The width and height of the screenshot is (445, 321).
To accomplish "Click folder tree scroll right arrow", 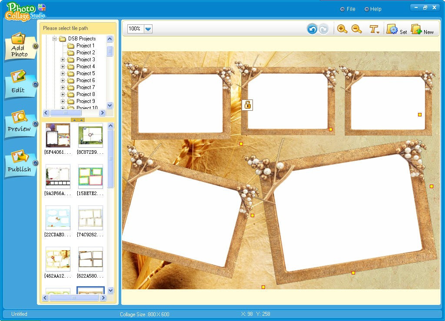I will click(x=103, y=113).
